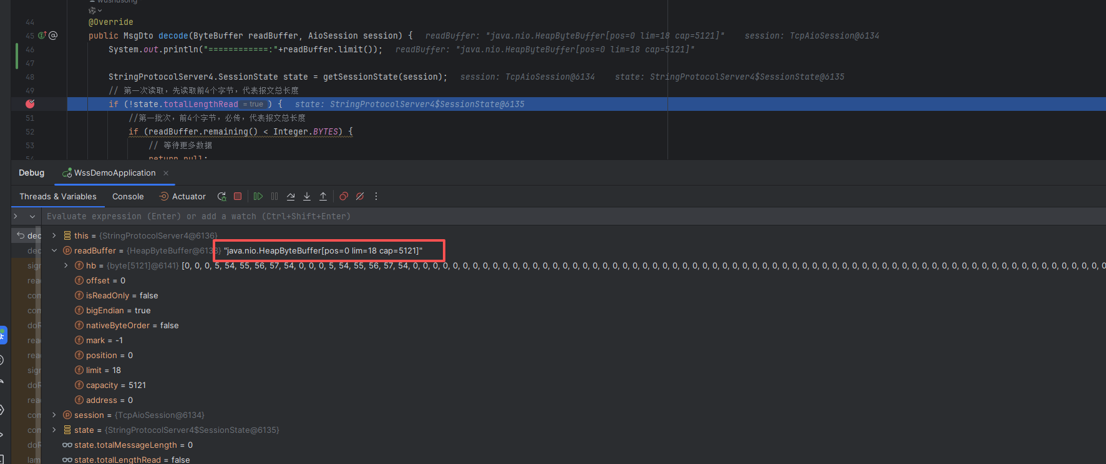Expand the hb byte array node
The width and height of the screenshot is (1106, 464).
point(66,265)
